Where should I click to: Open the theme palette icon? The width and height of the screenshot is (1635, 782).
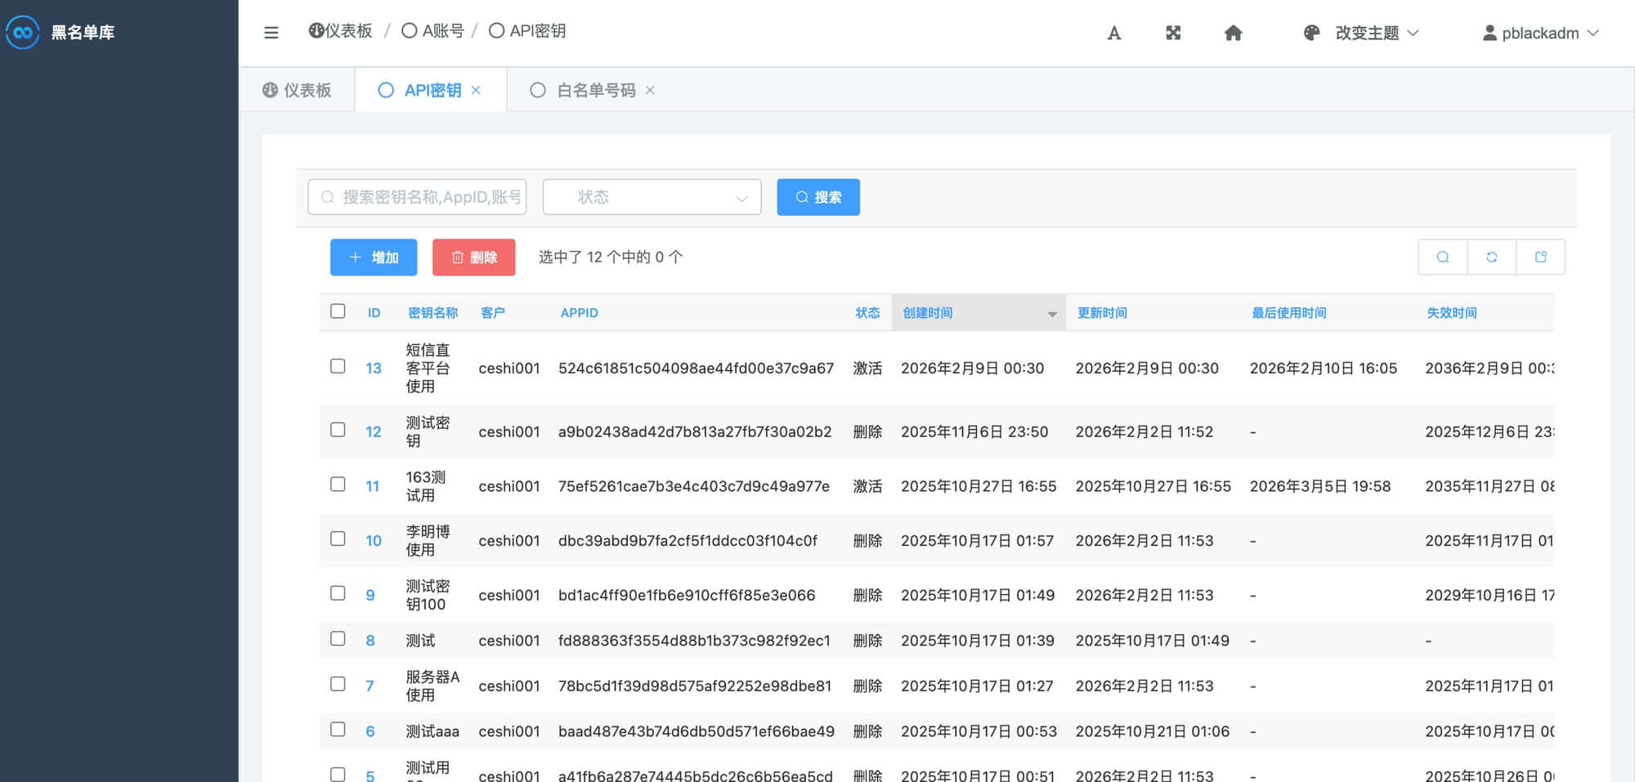pyautogui.click(x=1310, y=33)
